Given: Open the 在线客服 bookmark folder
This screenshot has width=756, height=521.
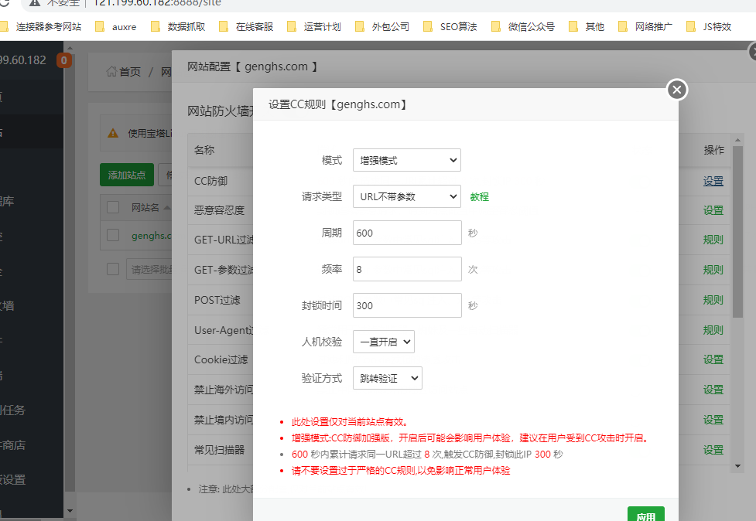Looking at the screenshot, I should point(246,27).
